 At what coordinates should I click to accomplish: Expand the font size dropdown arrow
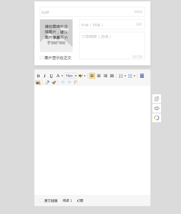tap(76, 76)
